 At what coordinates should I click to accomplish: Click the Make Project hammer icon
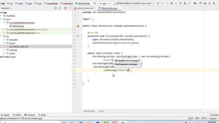(95, 3)
